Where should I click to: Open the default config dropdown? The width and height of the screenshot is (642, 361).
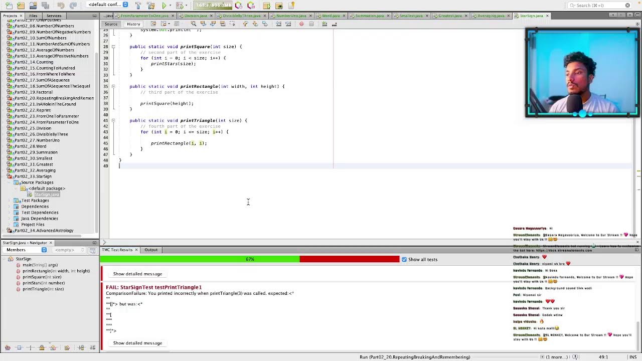click(108, 5)
